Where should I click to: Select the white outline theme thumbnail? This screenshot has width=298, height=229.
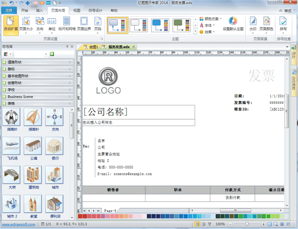coord(139,25)
